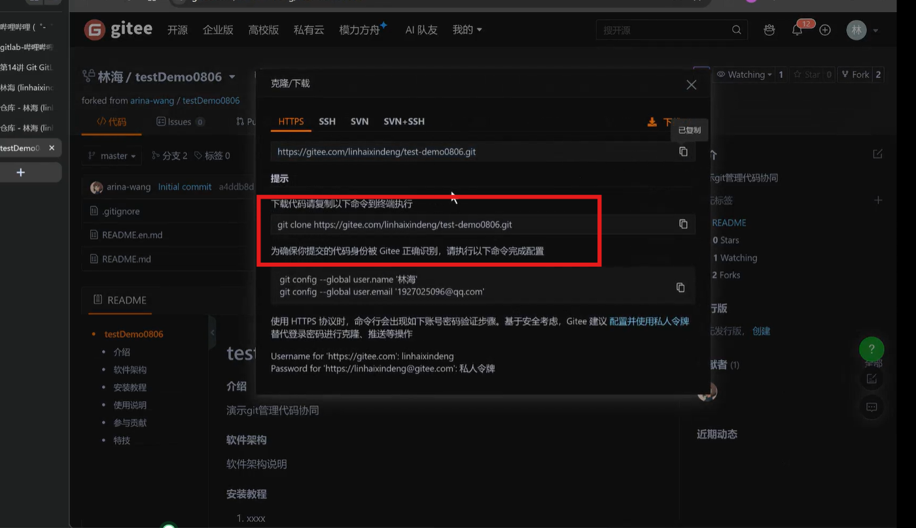Switch to the 第14讲 Git browser tab
Screen dimensions: 916x528
tap(26, 67)
